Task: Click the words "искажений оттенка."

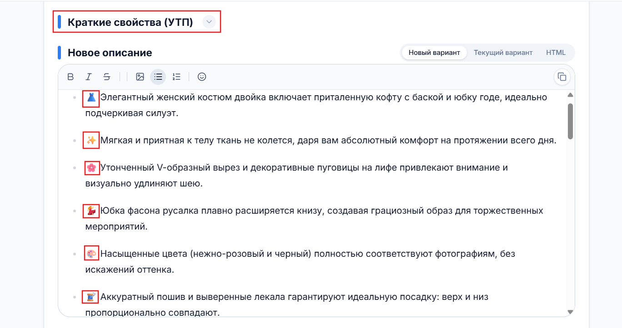Action: (130, 270)
